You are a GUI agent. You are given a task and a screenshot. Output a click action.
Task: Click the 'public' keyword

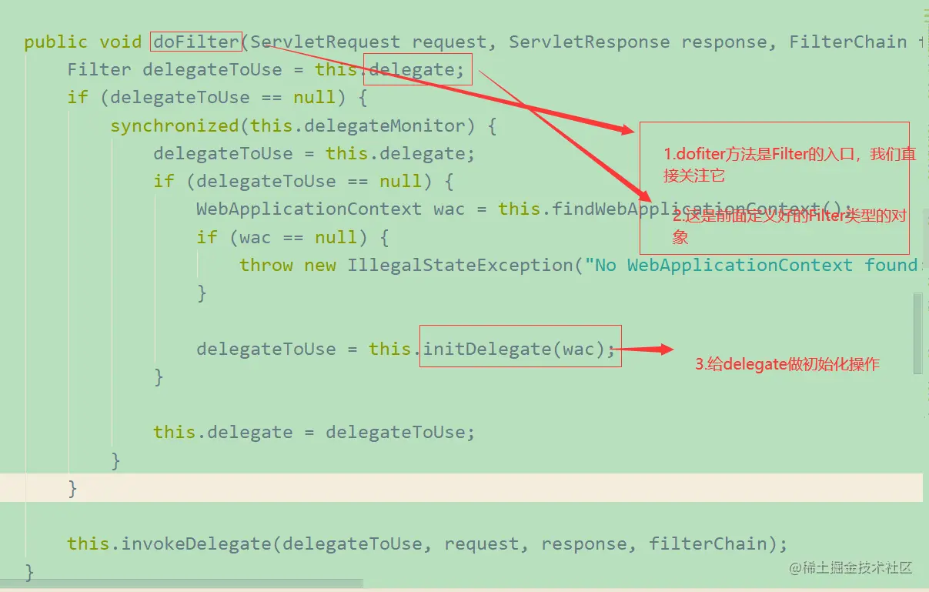point(55,42)
